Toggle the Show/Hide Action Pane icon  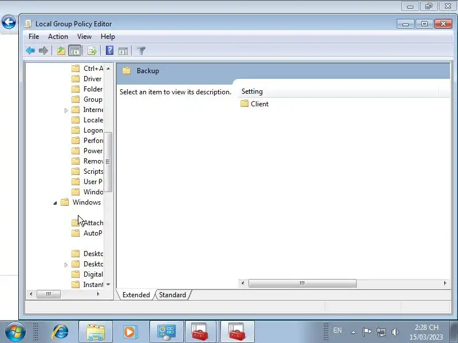(x=123, y=51)
